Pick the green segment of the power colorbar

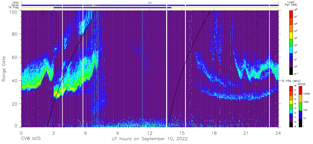point(291,42)
